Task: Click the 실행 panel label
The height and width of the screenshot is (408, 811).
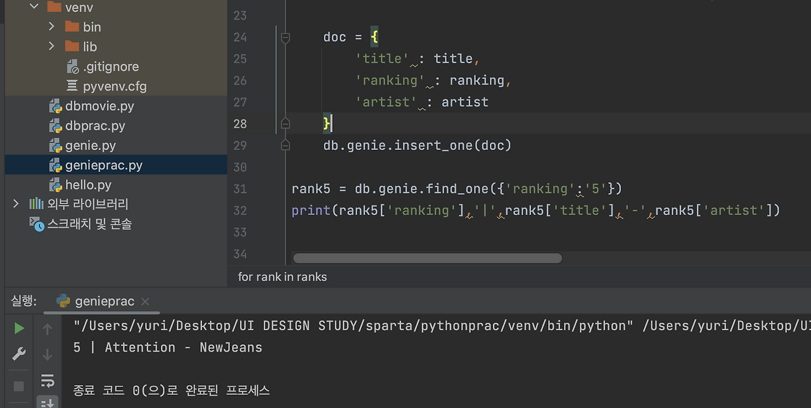Action: [24, 301]
